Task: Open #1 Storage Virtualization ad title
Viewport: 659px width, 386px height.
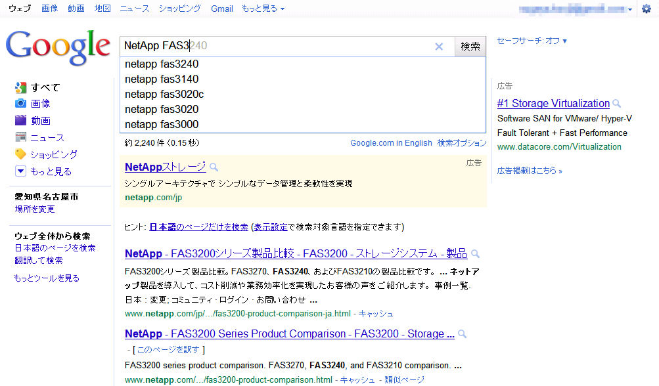Action: tap(553, 103)
